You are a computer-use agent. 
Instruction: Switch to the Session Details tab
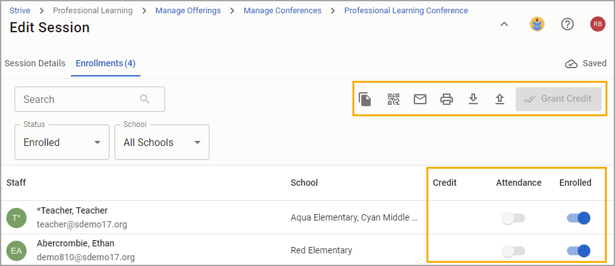[35, 63]
